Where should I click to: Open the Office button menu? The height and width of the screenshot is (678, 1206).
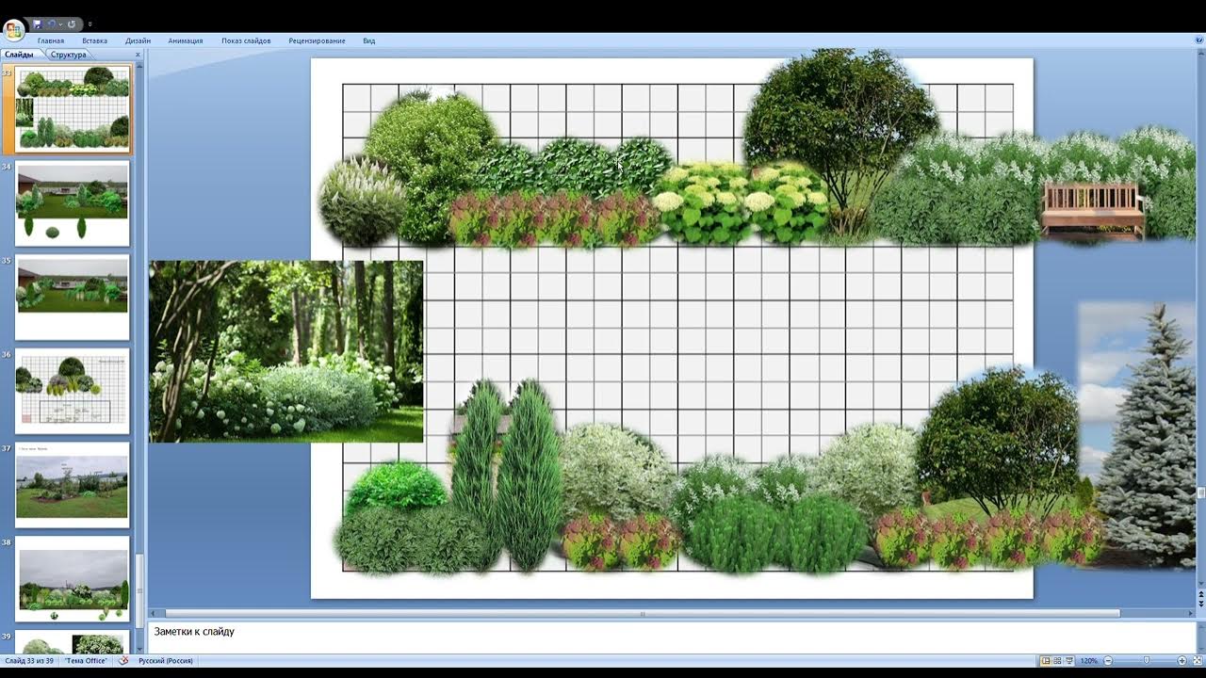[x=14, y=28]
